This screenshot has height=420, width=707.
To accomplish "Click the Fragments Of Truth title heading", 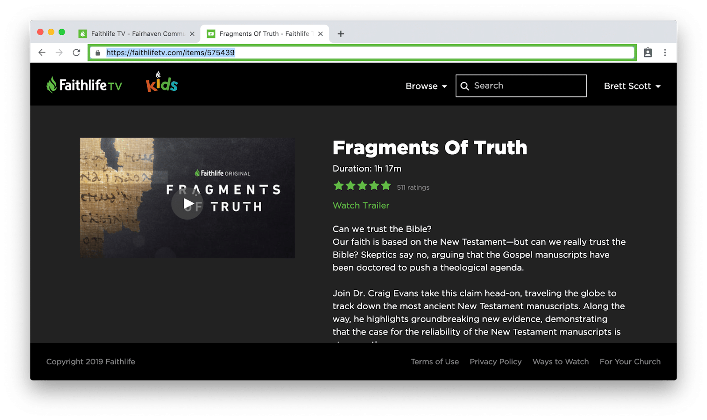I will 430,148.
